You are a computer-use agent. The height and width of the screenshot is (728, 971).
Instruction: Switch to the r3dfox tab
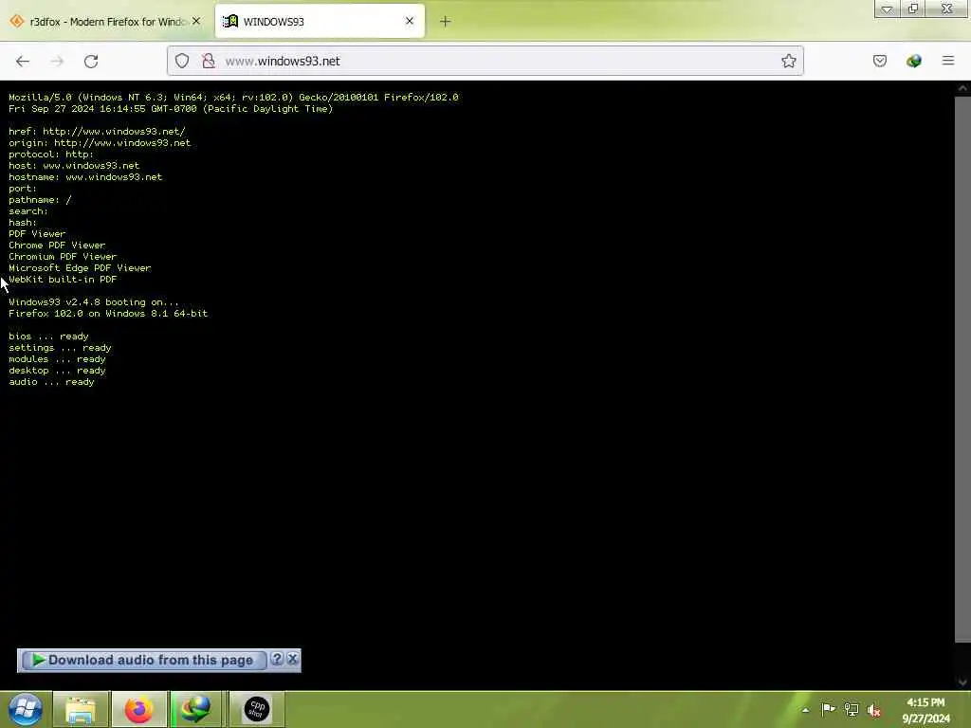(105, 22)
